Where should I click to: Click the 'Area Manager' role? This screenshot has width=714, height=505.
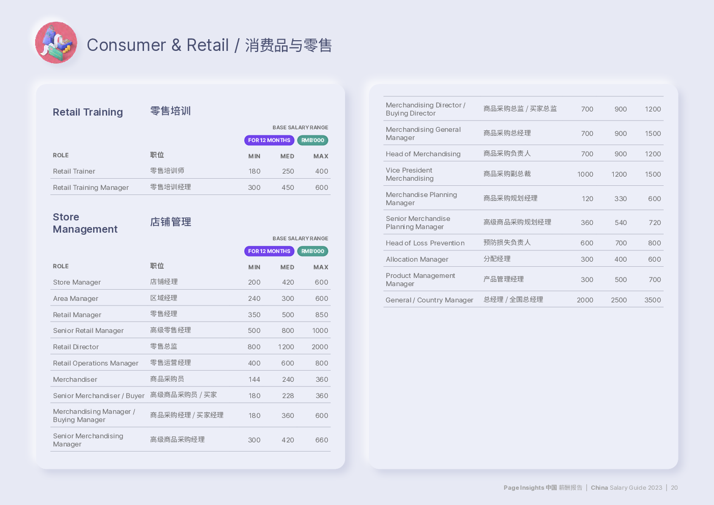point(75,298)
